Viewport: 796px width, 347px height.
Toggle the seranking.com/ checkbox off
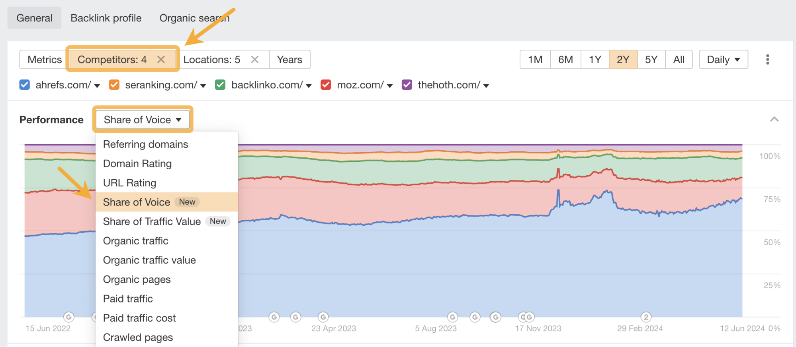114,85
